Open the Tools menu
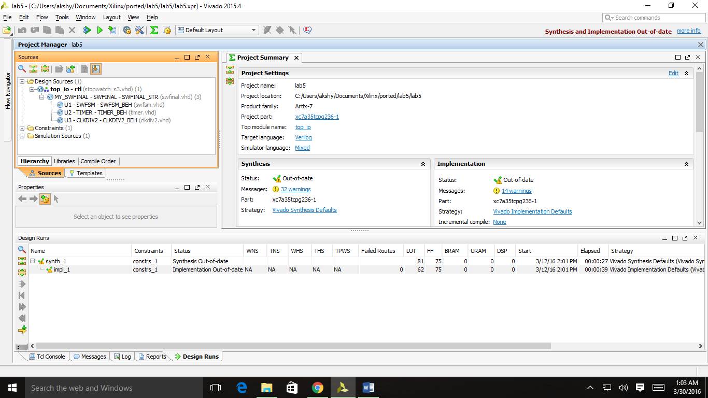The height and width of the screenshot is (398, 708). pyautogui.click(x=62, y=17)
